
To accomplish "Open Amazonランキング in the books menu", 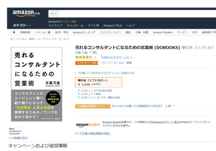I will click(x=84, y=32).
